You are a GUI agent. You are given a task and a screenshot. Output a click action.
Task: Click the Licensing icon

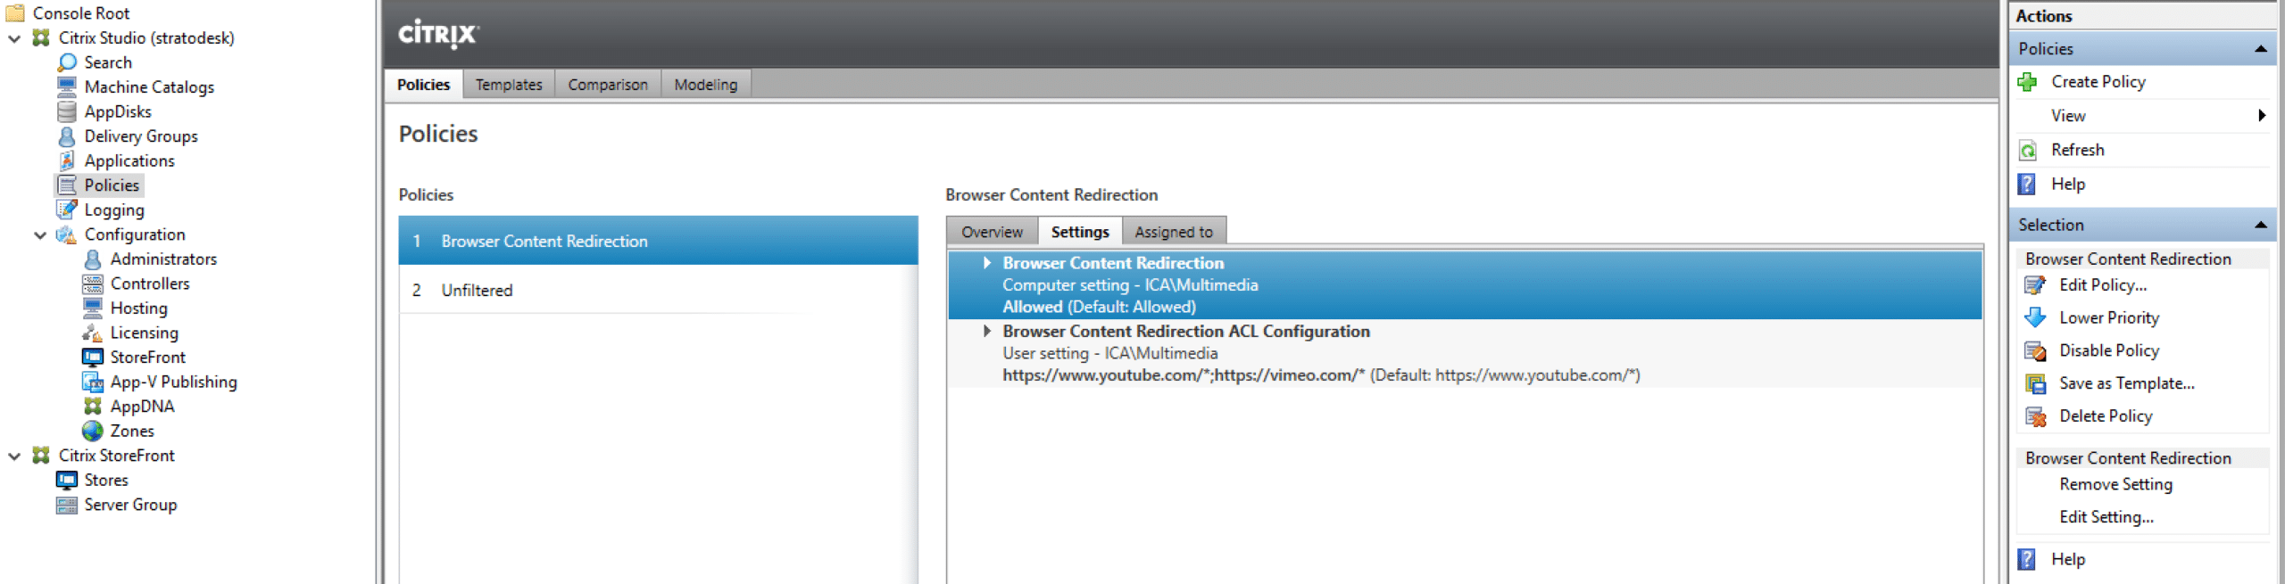coord(93,333)
